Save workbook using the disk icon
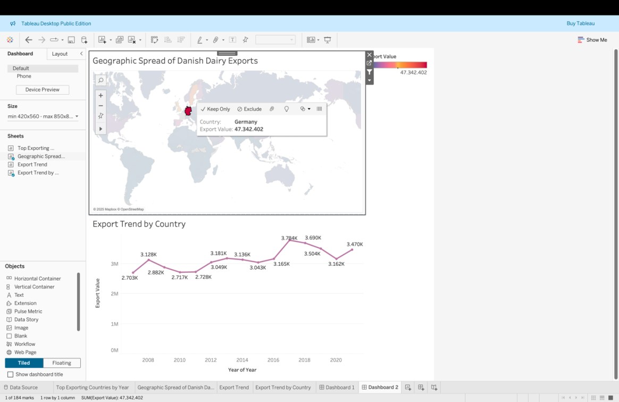This screenshot has width=619, height=402. [x=71, y=40]
